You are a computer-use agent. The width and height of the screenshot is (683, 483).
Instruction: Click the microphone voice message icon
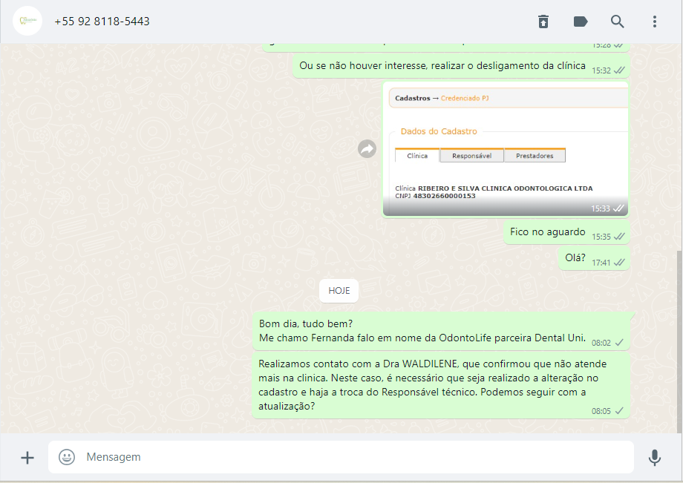coord(655,457)
